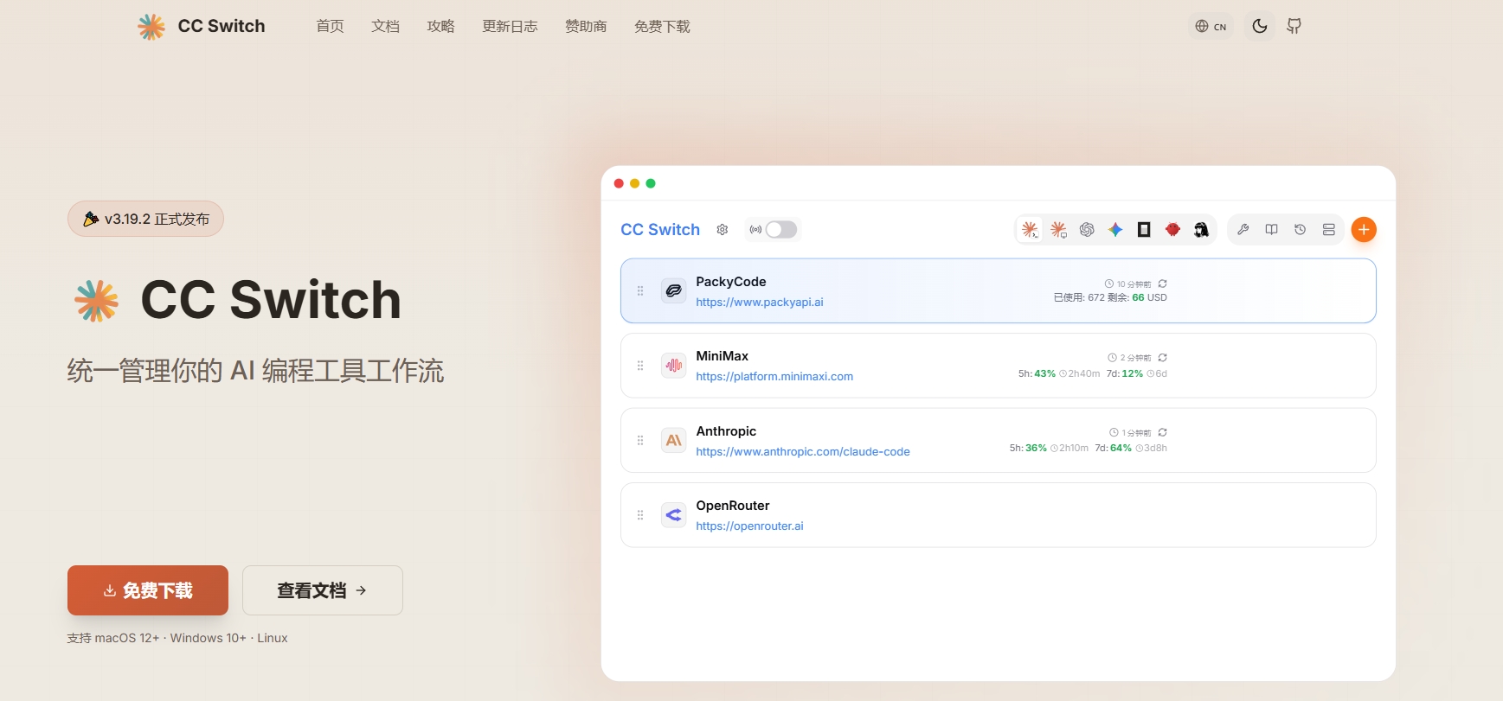This screenshot has height=701, width=1503.
Task: Open the CN language selector
Action: click(x=1211, y=27)
